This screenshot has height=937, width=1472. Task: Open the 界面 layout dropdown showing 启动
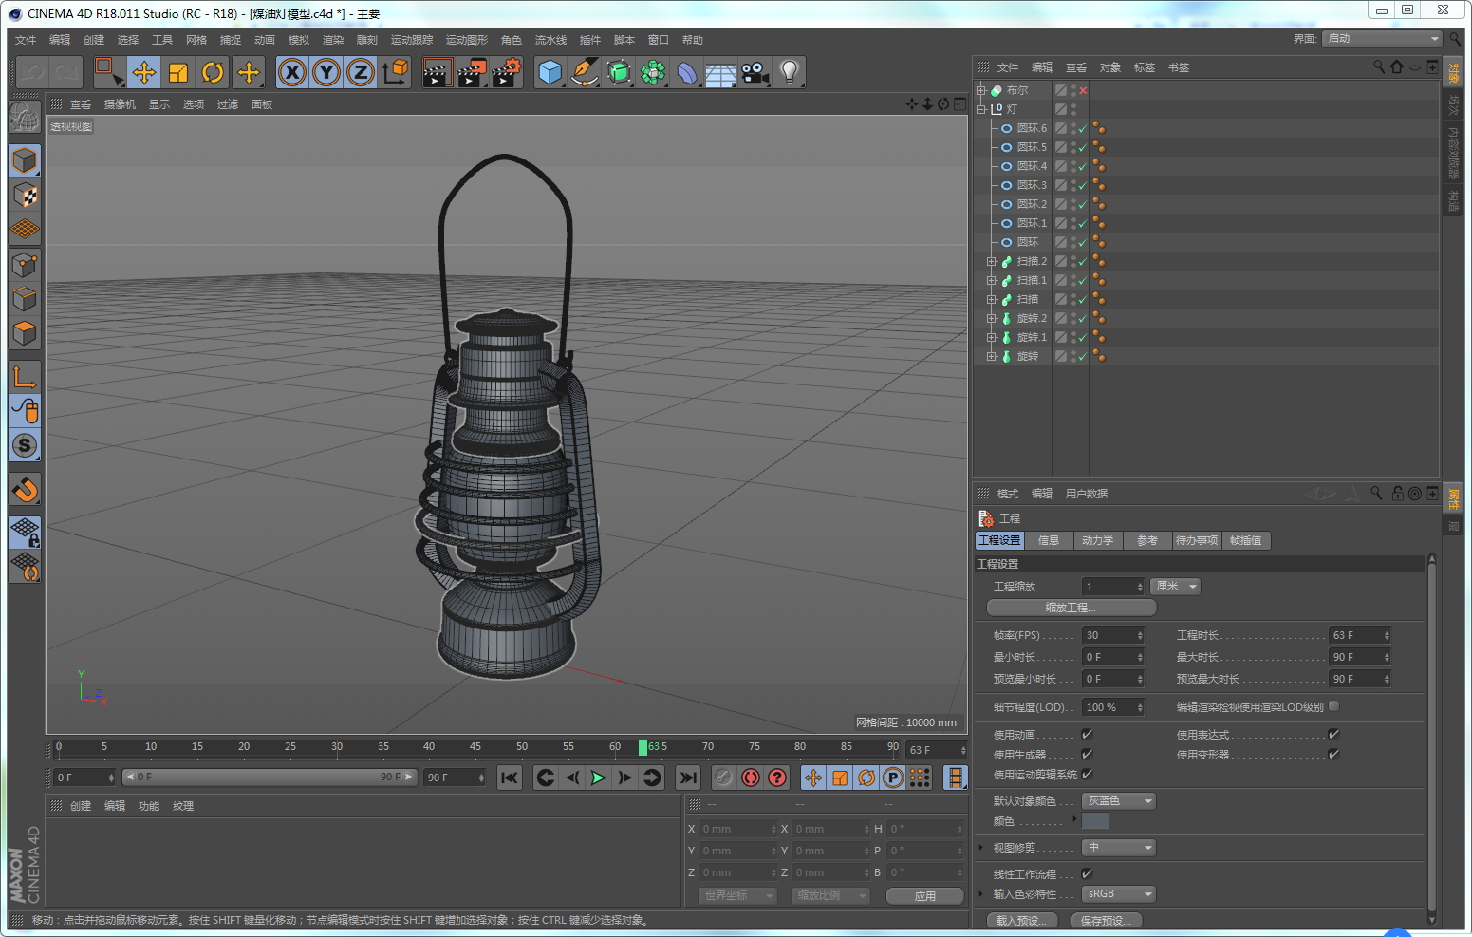coord(1382,38)
